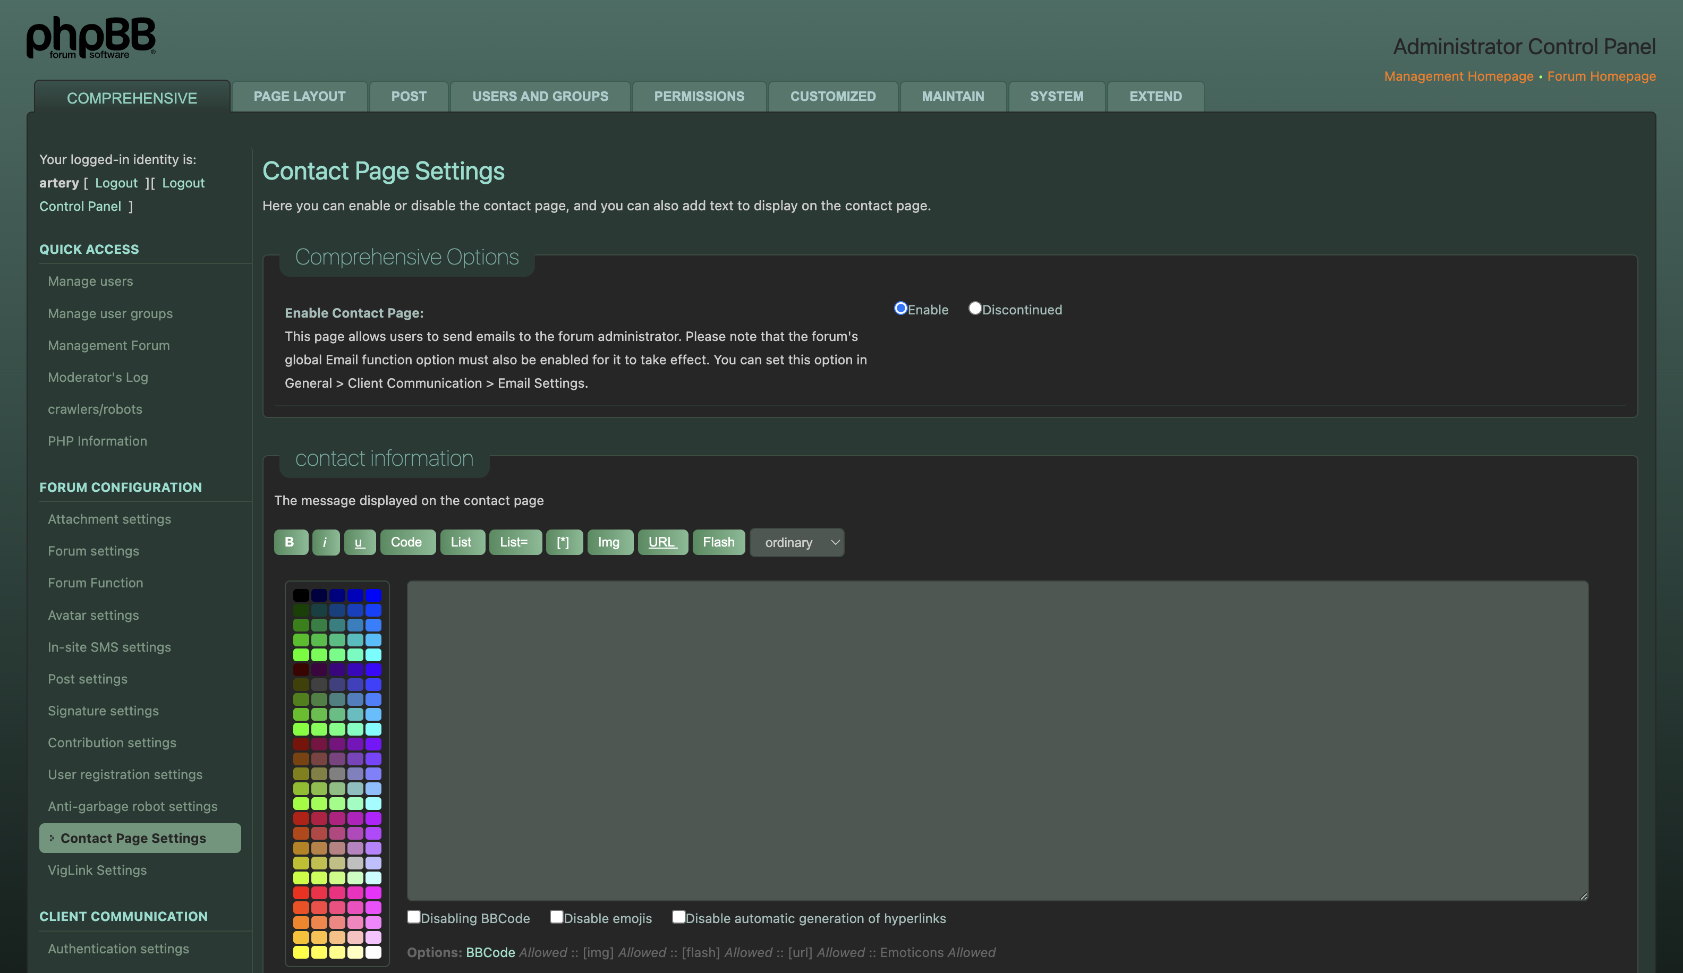The image size is (1683, 973).
Task: Go to Anti-garbage robot settings
Action: click(132, 806)
